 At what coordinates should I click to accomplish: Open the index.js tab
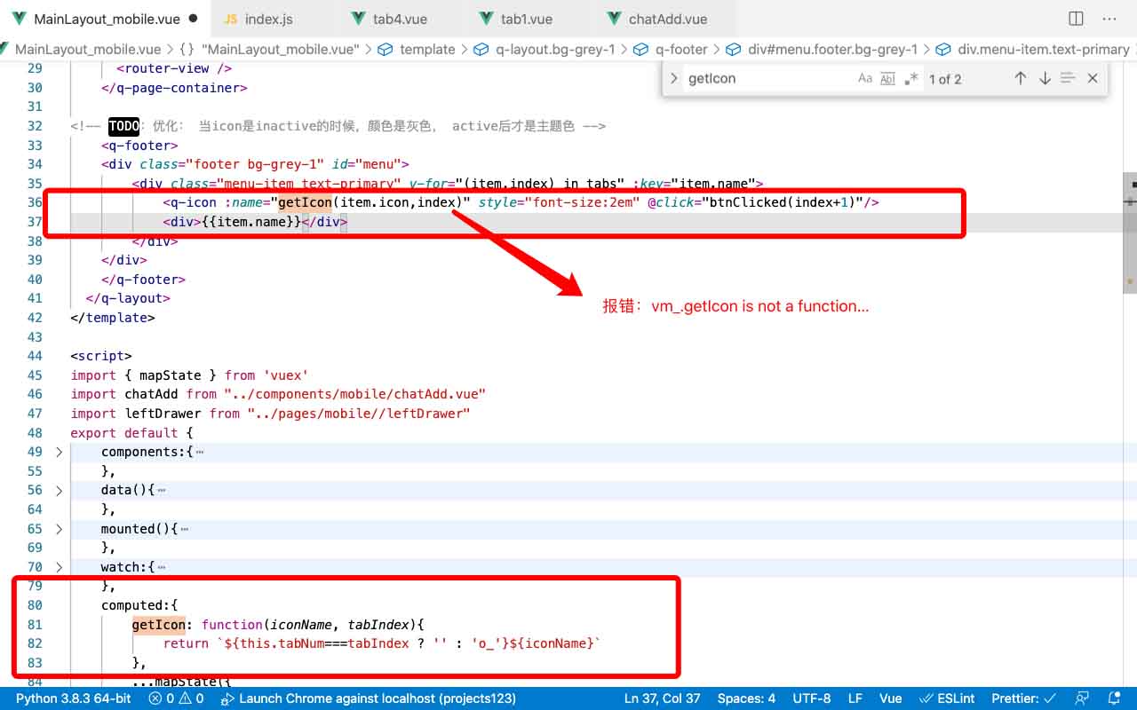[x=268, y=19]
